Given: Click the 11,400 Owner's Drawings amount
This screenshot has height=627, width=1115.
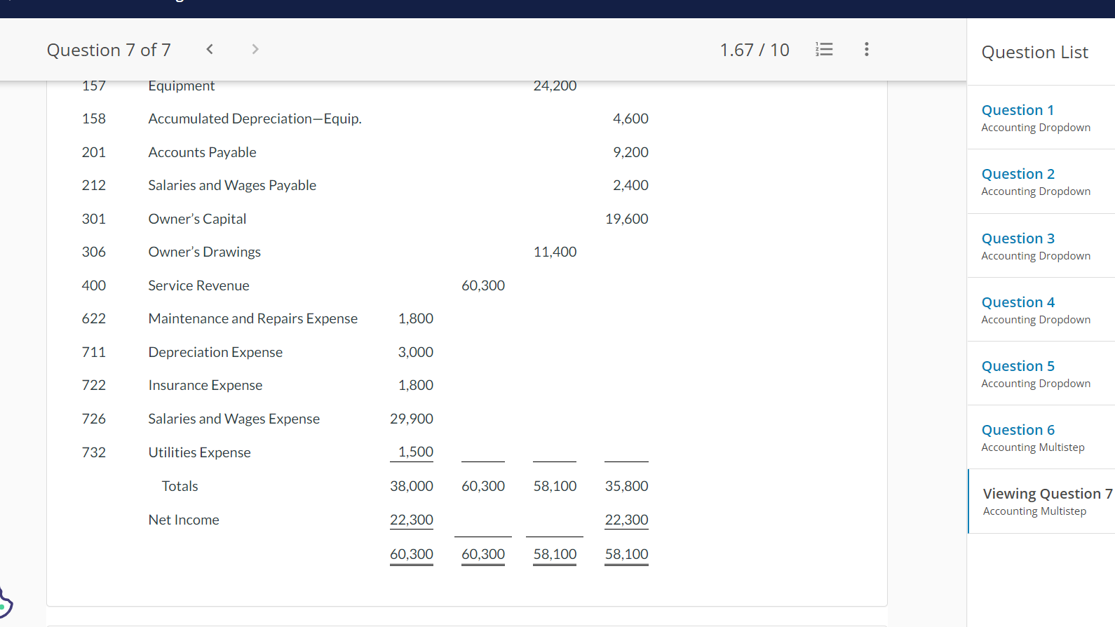Looking at the screenshot, I should tap(555, 252).
